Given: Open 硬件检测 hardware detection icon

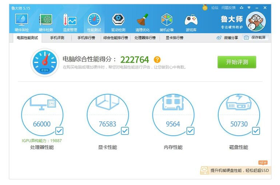Looking at the screenshot, I should click(x=46, y=22).
